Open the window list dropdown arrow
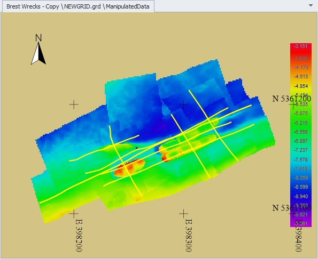Image resolution: width=318 pixels, height=259 pixels. point(311,5)
